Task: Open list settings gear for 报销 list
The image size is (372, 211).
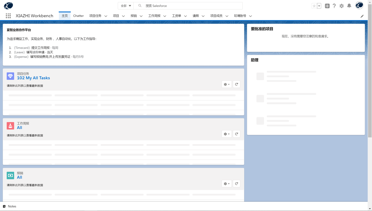Action: 226,184
